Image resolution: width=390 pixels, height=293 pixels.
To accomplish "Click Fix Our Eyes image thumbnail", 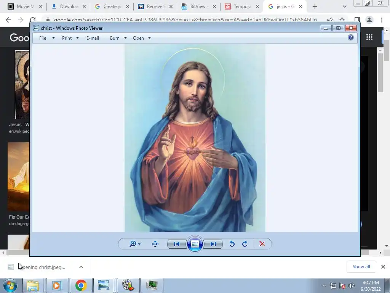I will click(18, 177).
